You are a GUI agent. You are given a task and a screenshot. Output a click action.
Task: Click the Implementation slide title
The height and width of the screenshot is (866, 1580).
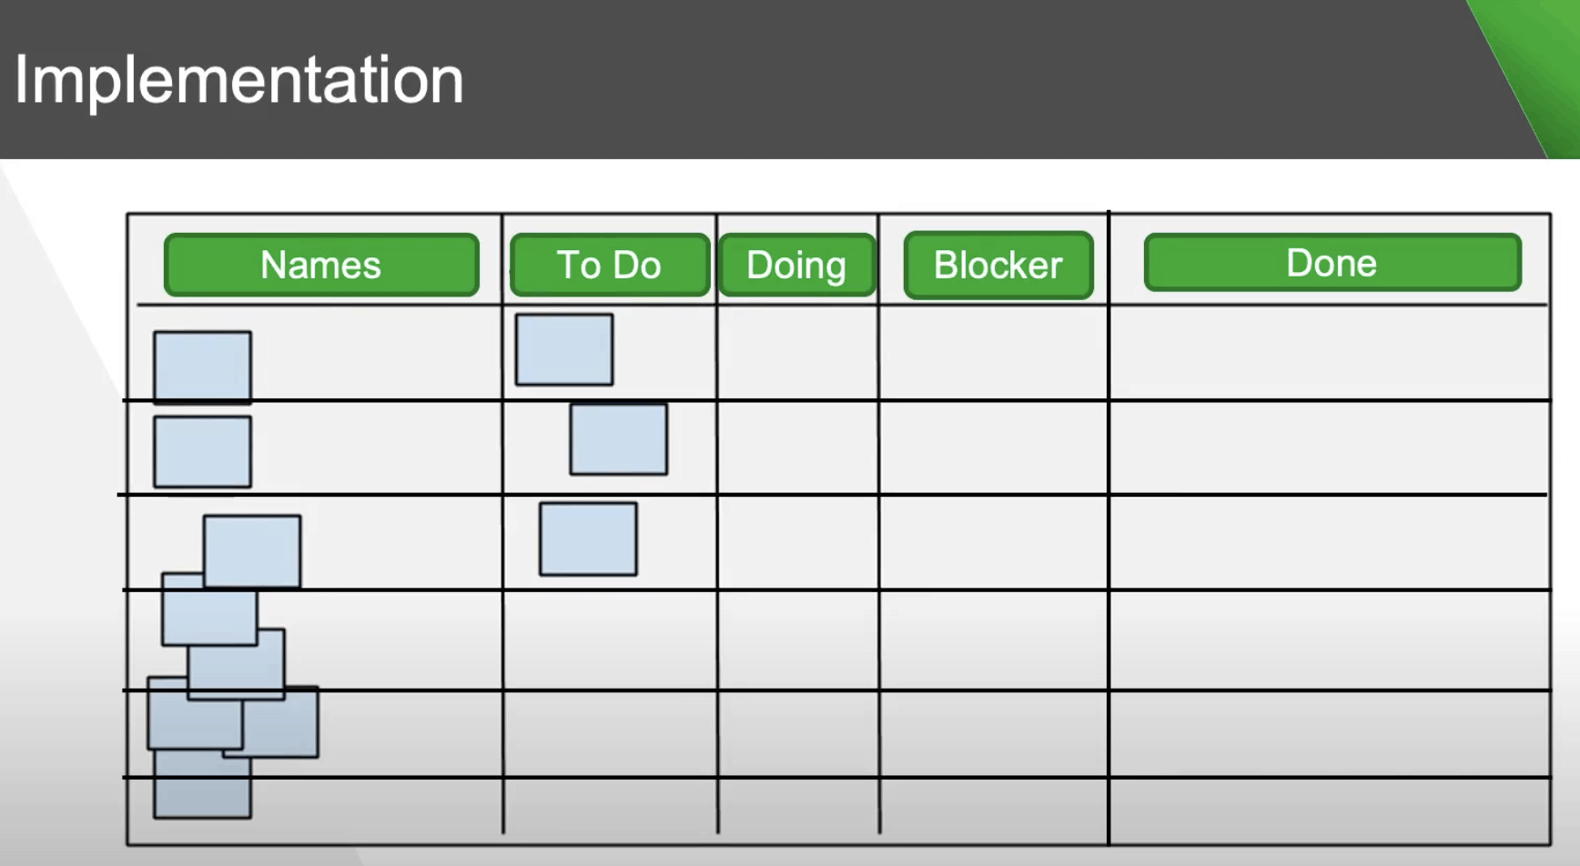238,80
